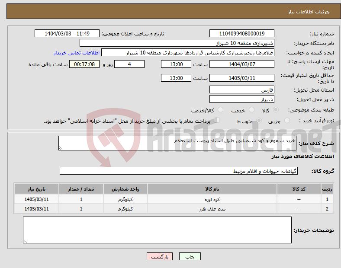This screenshot has width=341, height=268.
Task: Click the شرح کلی نیاز description textarea
Action: coord(177,143)
